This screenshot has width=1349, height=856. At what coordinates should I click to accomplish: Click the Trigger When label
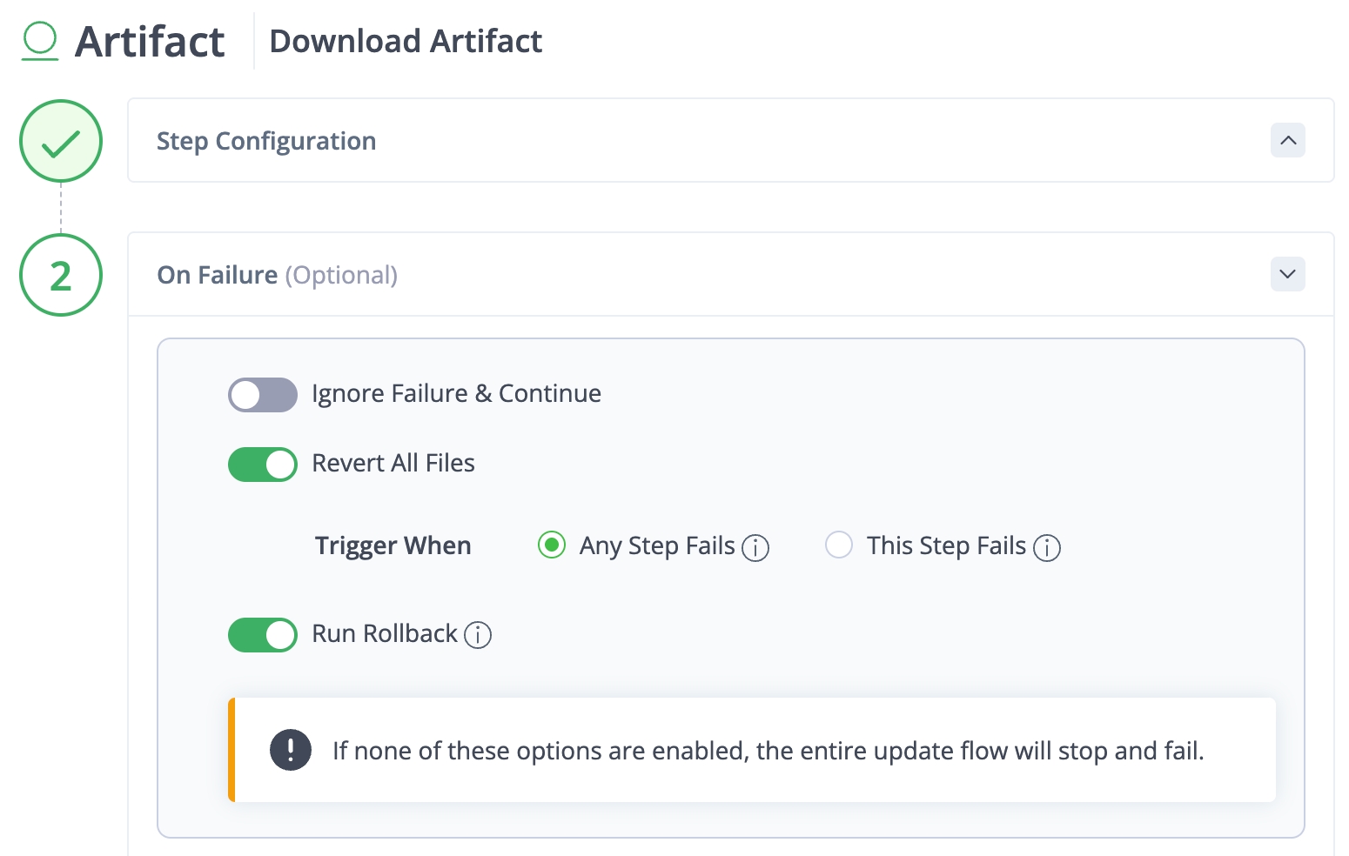pos(393,545)
